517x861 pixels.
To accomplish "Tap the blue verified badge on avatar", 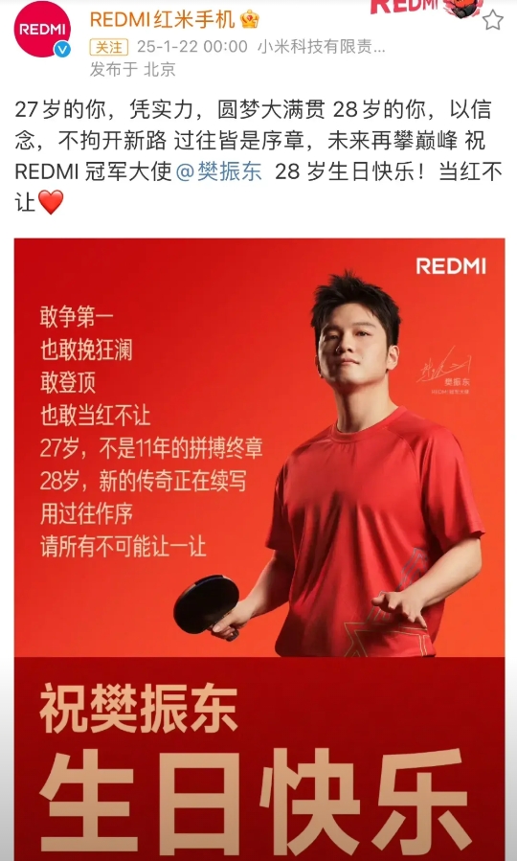I will pos(62,50).
